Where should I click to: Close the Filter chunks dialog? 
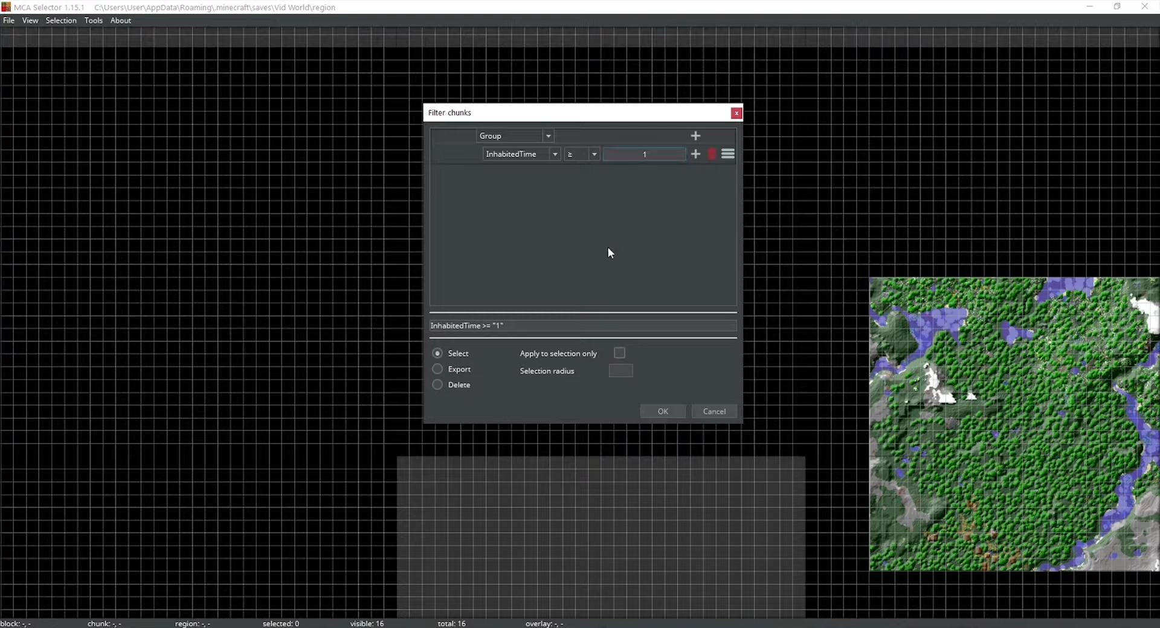click(736, 113)
